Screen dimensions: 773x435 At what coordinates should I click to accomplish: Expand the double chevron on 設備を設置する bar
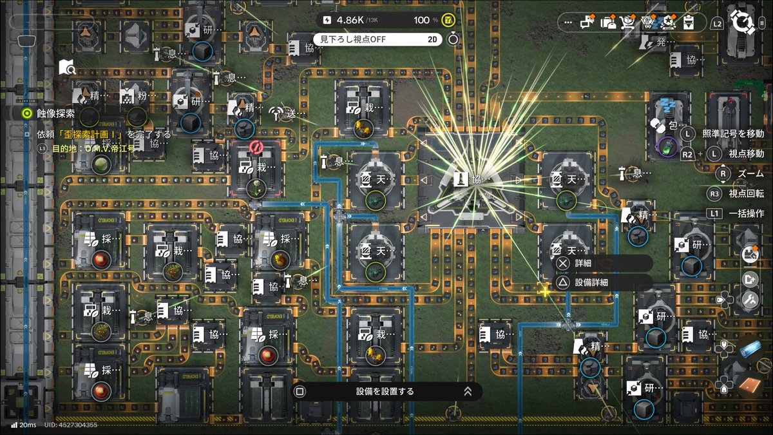point(468,391)
